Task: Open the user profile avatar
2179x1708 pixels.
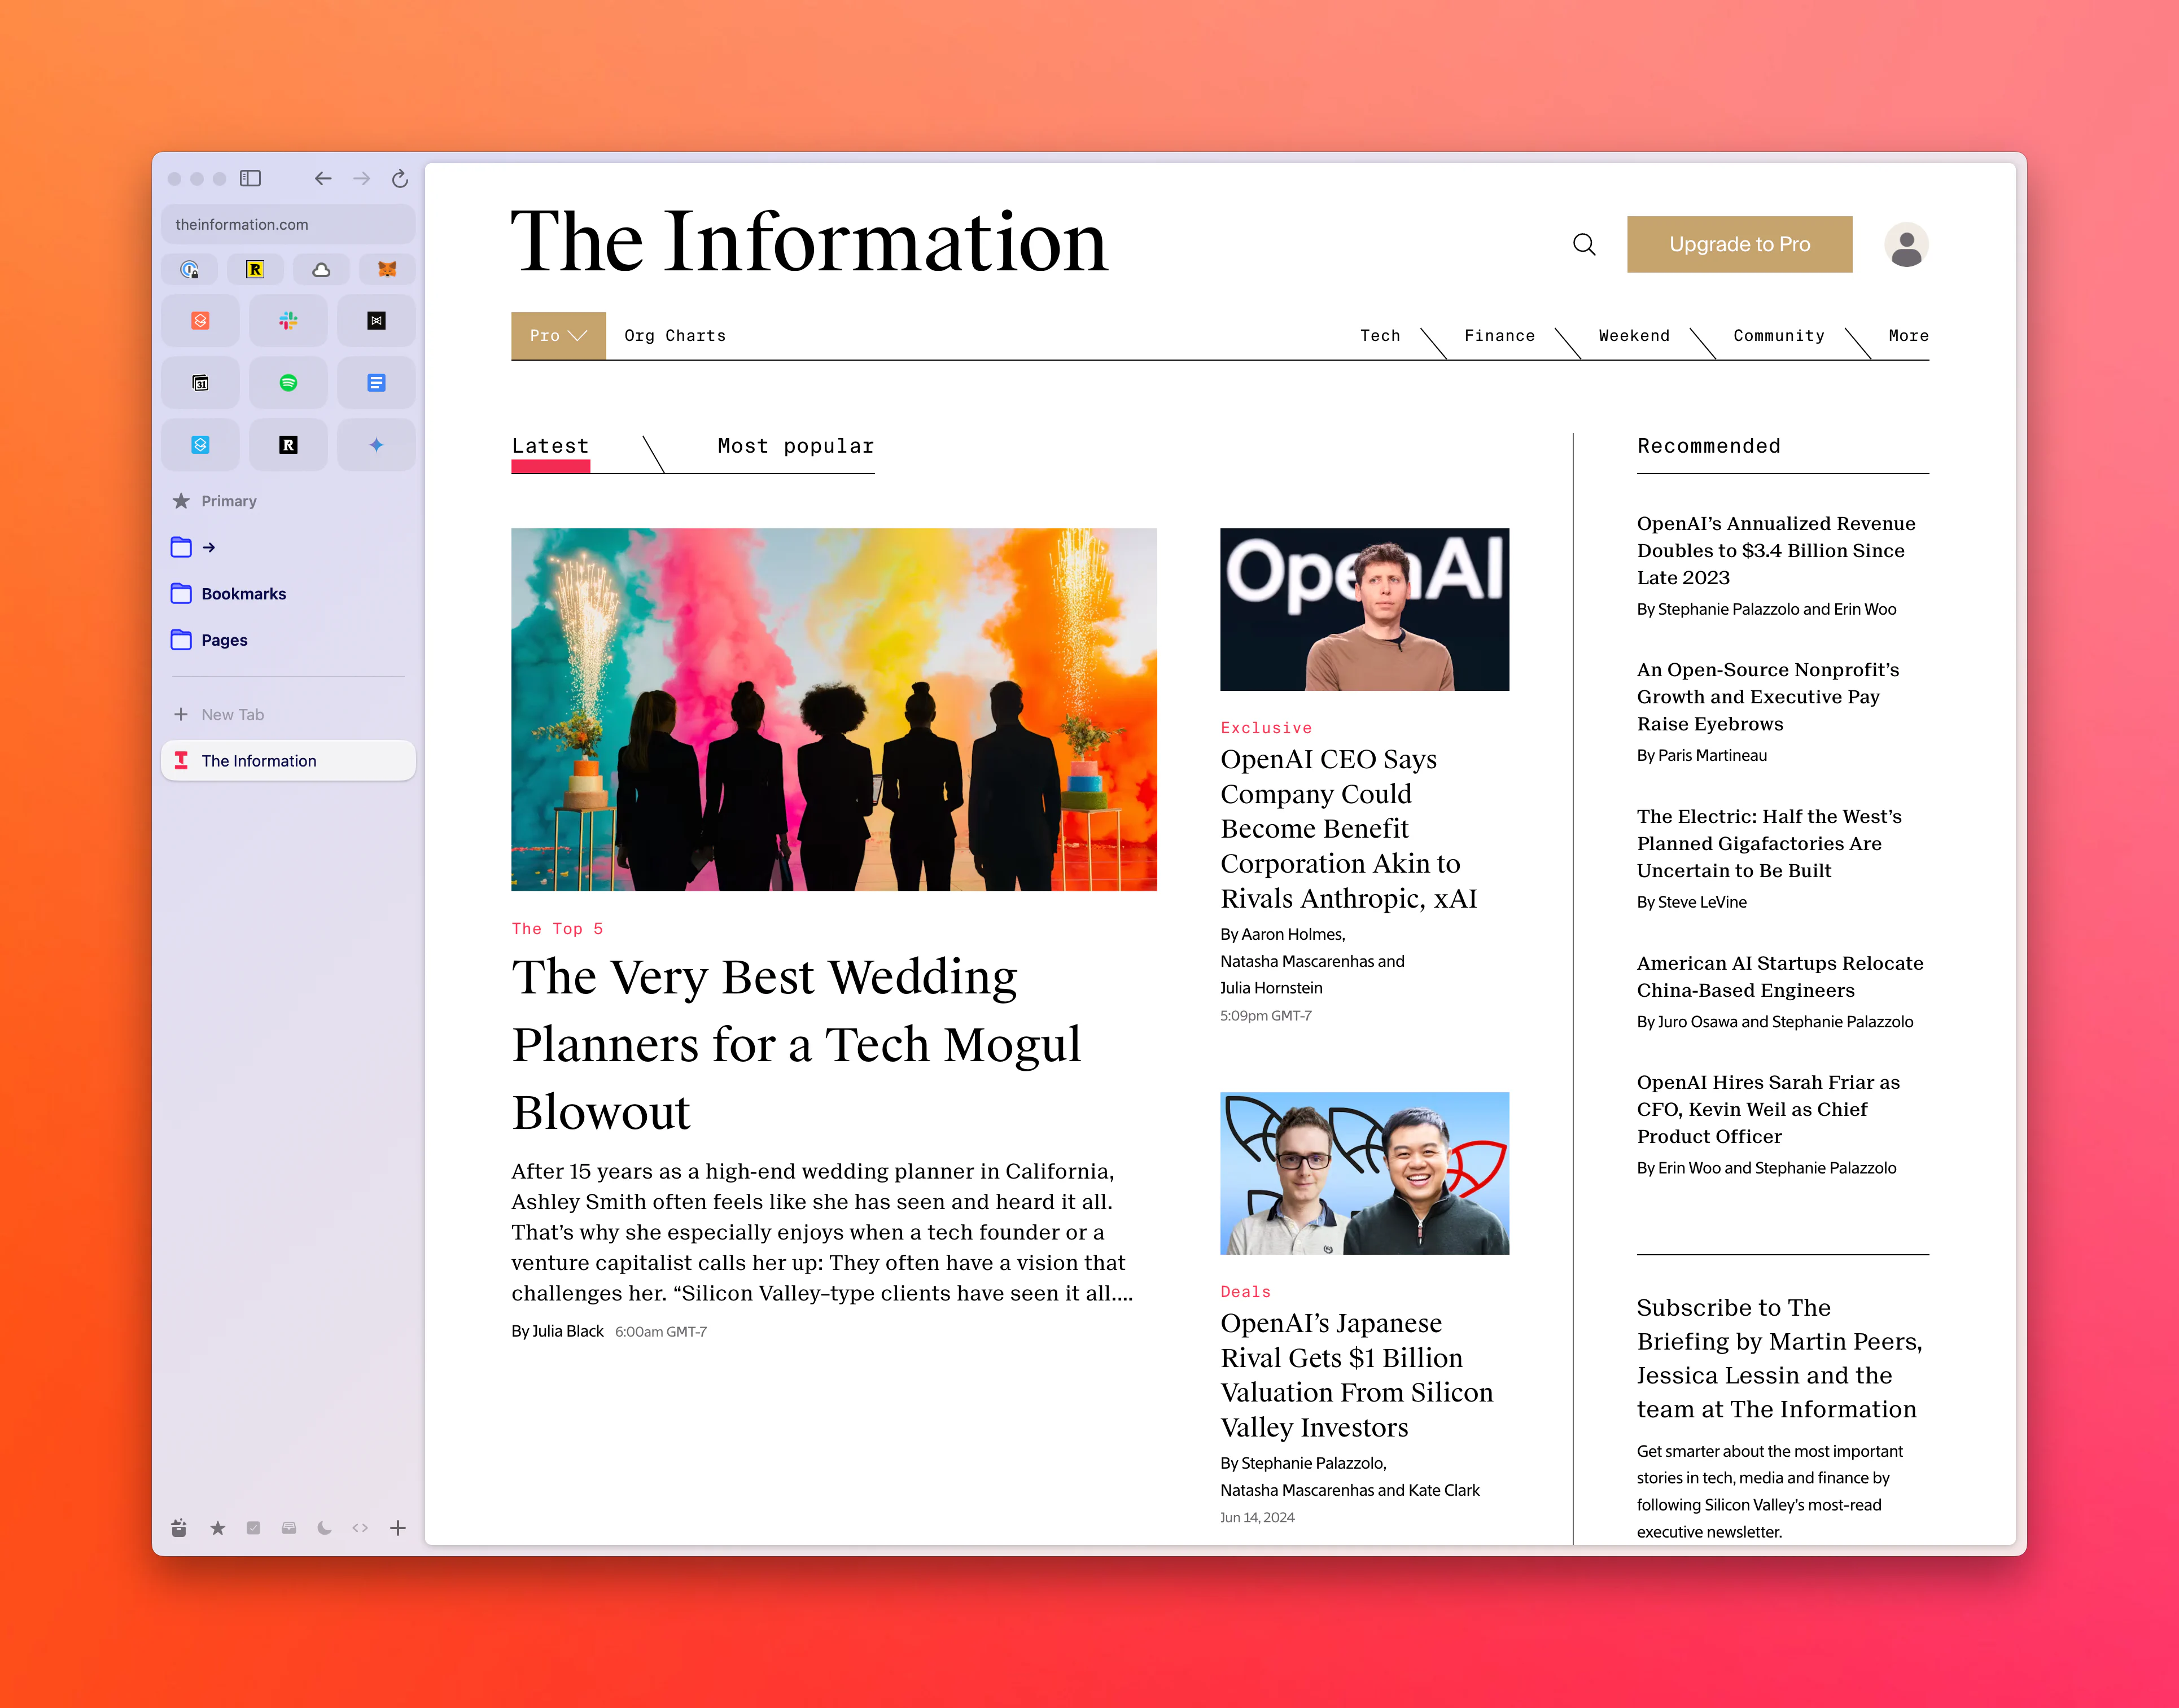Action: tap(1905, 245)
